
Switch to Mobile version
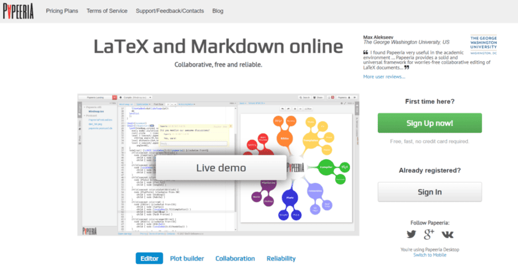(x=429, y=255)
